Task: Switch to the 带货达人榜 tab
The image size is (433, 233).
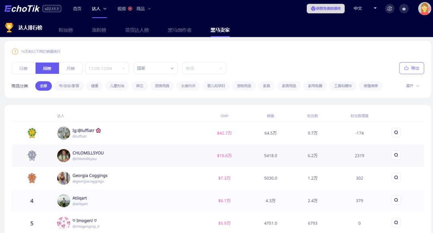Action: point(137,30)
